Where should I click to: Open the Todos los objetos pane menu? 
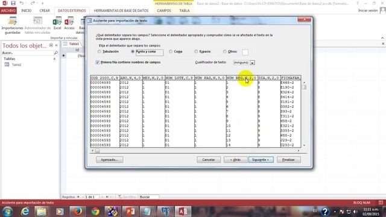(51, 45)
